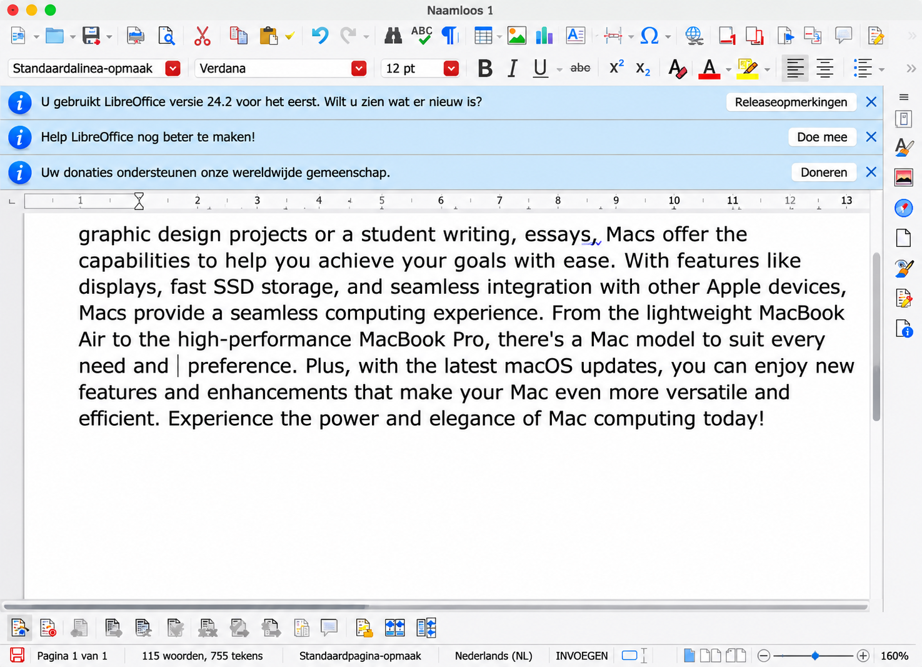Click the Doe mee button

click(x=822, y=137)
